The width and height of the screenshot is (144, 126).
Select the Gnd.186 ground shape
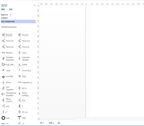[x=7, y=76]
